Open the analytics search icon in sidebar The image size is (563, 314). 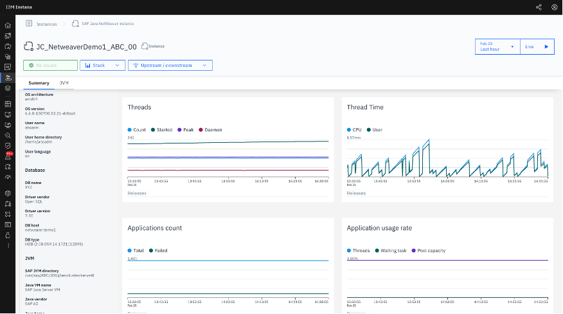coord(8,136)
